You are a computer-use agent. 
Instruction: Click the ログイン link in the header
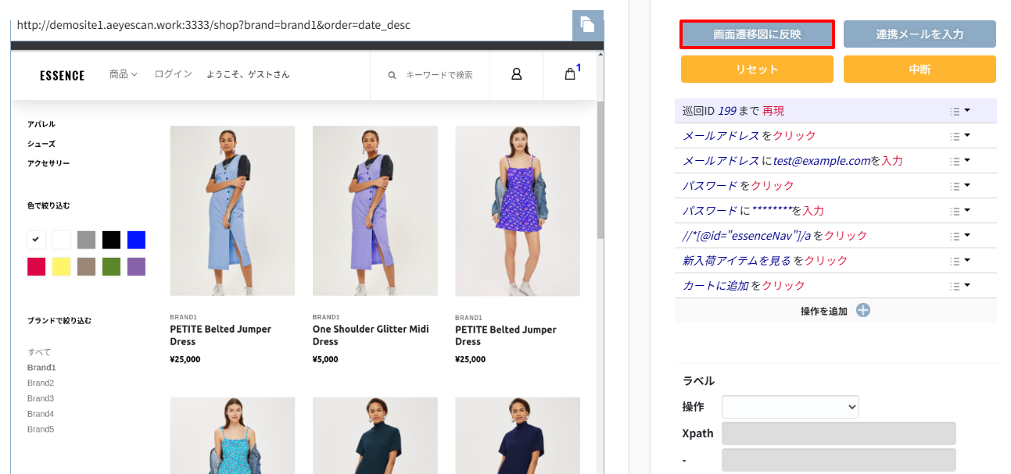[x=173, y=74]
